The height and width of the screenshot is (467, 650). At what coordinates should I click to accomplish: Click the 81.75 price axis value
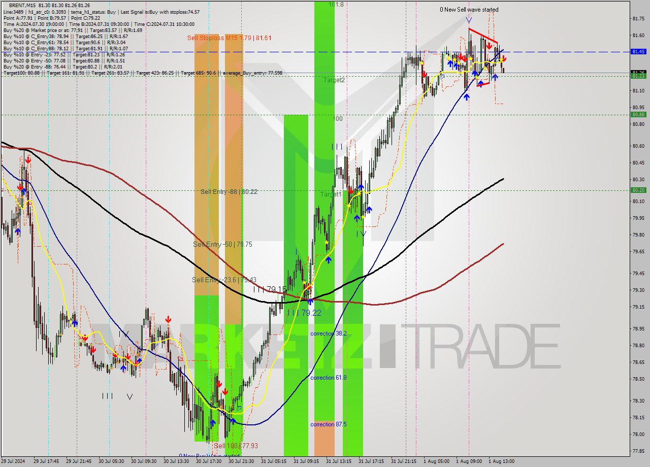(639, 19)
